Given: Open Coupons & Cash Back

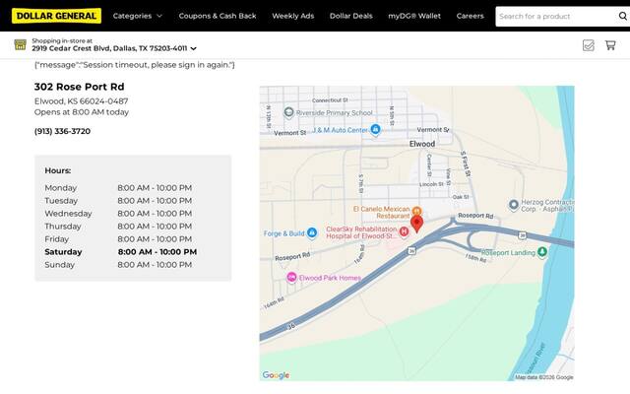Looking at the screenshot, I should 218,16.
